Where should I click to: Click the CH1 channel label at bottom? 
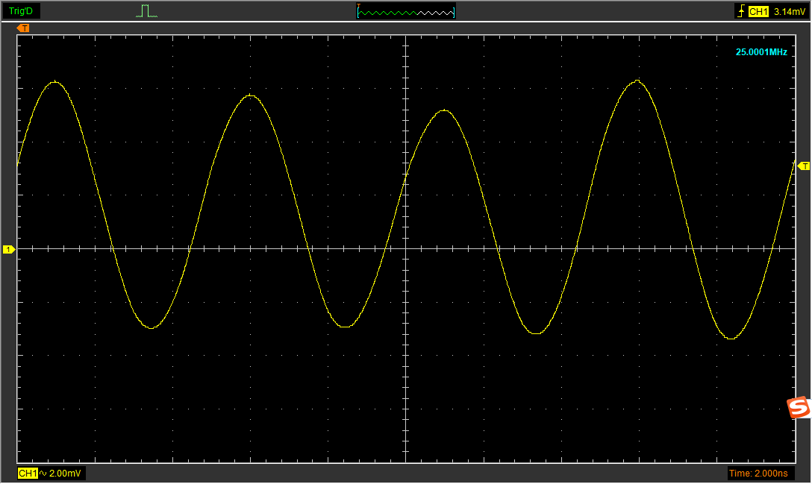(28, 473)
